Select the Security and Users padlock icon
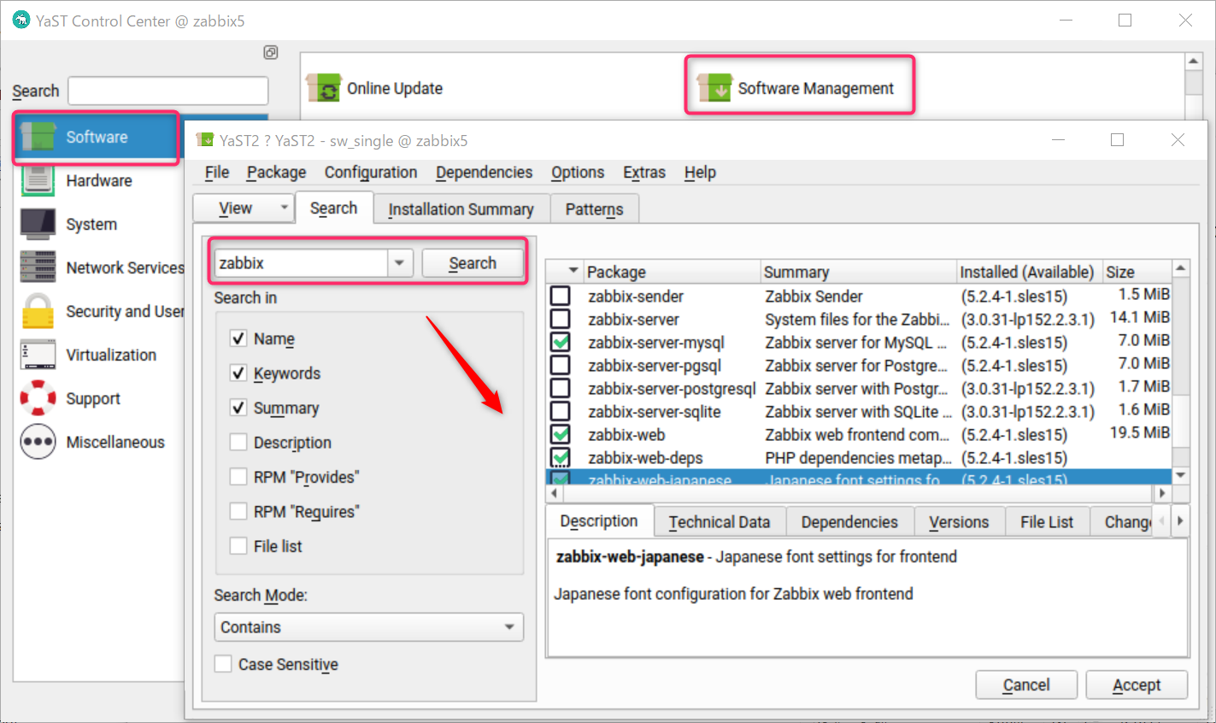Viewport: 1216px width, 723px height. pyautogui.click(x=38, y=311)
